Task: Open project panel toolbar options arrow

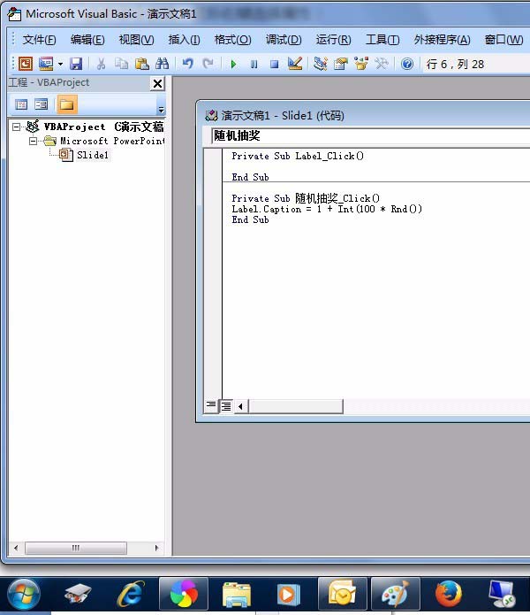Action: coord(161,110)
